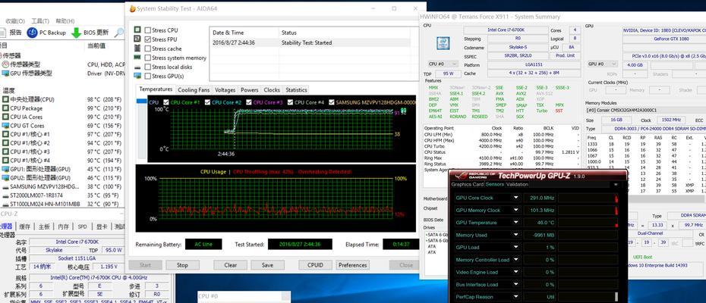Enable the Stress cache checkbox

pyautogui.click(x=148, y=48)
